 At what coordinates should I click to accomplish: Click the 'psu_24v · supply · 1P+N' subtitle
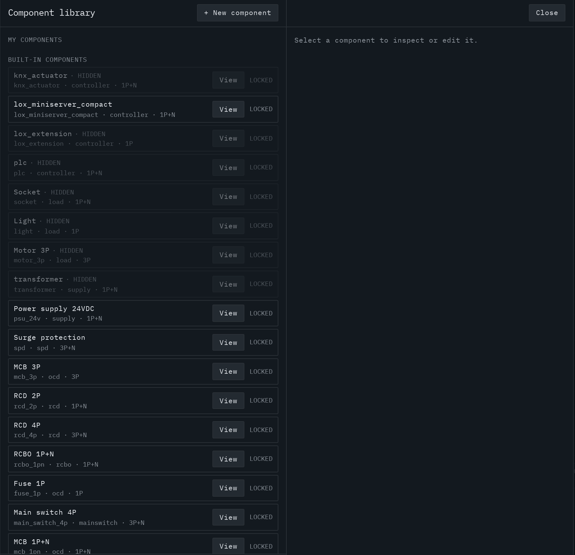pyautogui.click(x=58, y=319)
